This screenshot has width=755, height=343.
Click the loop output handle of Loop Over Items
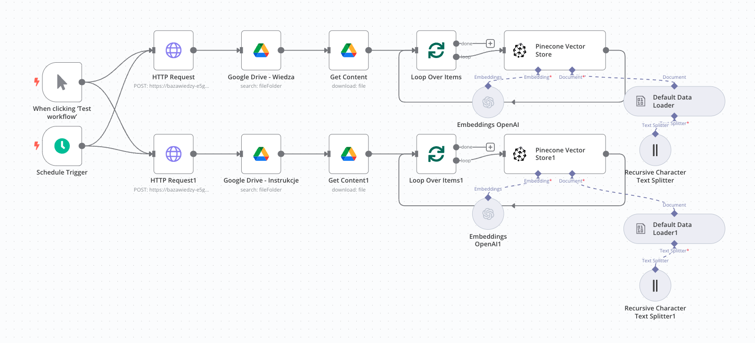click(456, 57)
